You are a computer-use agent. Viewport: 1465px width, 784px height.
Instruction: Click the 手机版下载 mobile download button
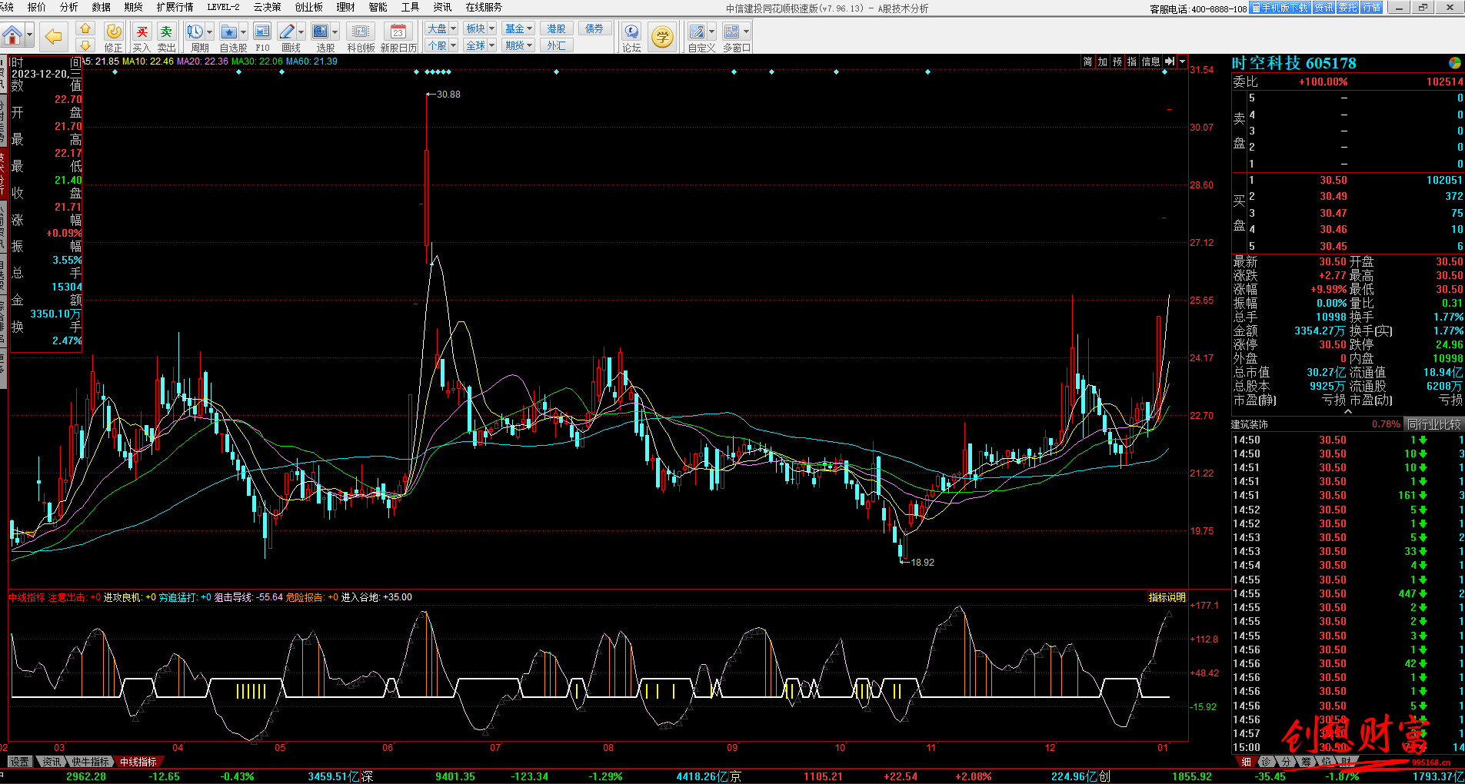click(1280, 8)
